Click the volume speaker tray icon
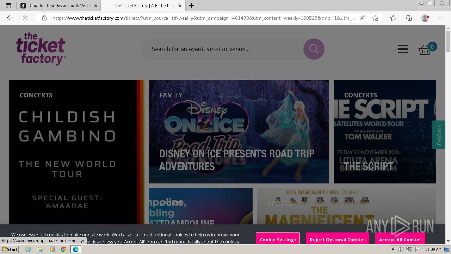The width and height of the screenshot is (451, 254). coord(401,249)
